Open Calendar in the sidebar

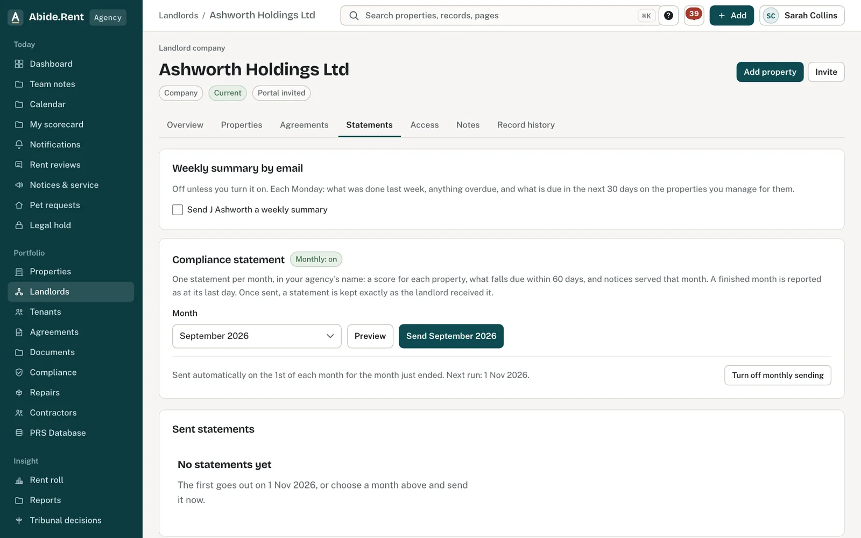coord(71,104)
